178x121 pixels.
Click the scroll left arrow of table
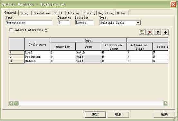(11, 103)
